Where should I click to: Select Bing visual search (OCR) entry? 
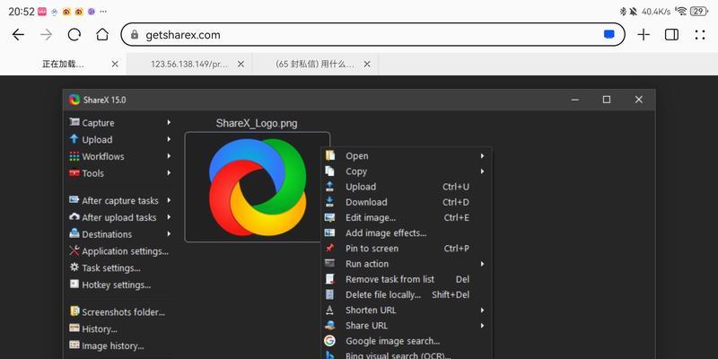[407, 355]
